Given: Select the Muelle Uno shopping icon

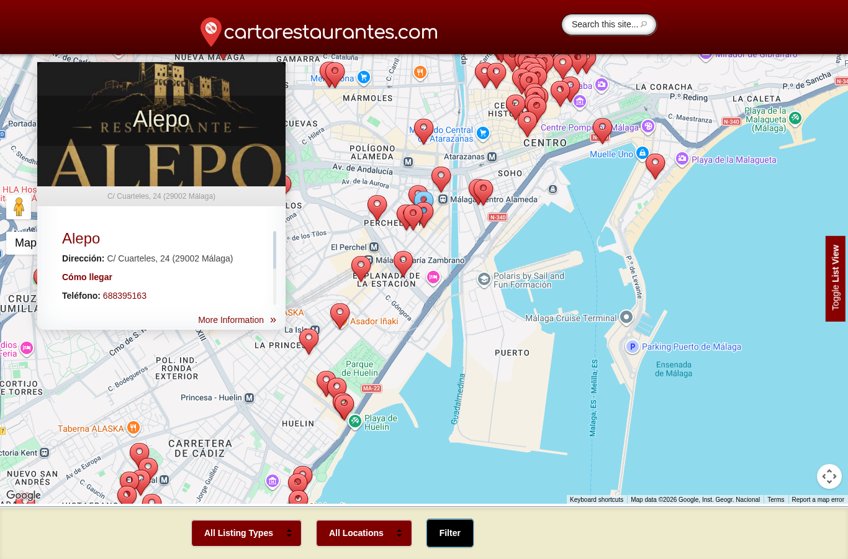Looking at the screenshot, I should click(643, 153).
